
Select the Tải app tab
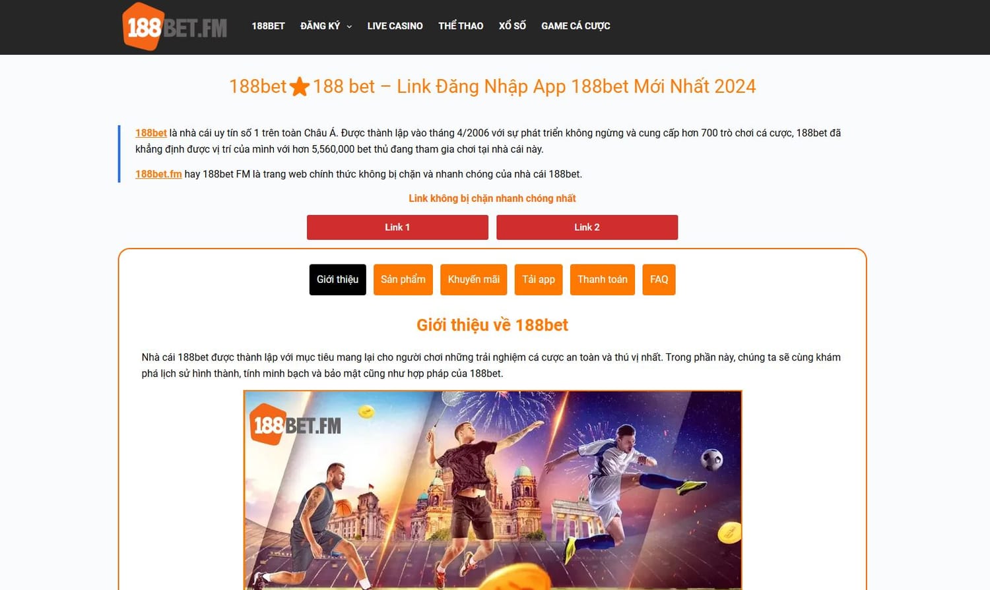539,280
